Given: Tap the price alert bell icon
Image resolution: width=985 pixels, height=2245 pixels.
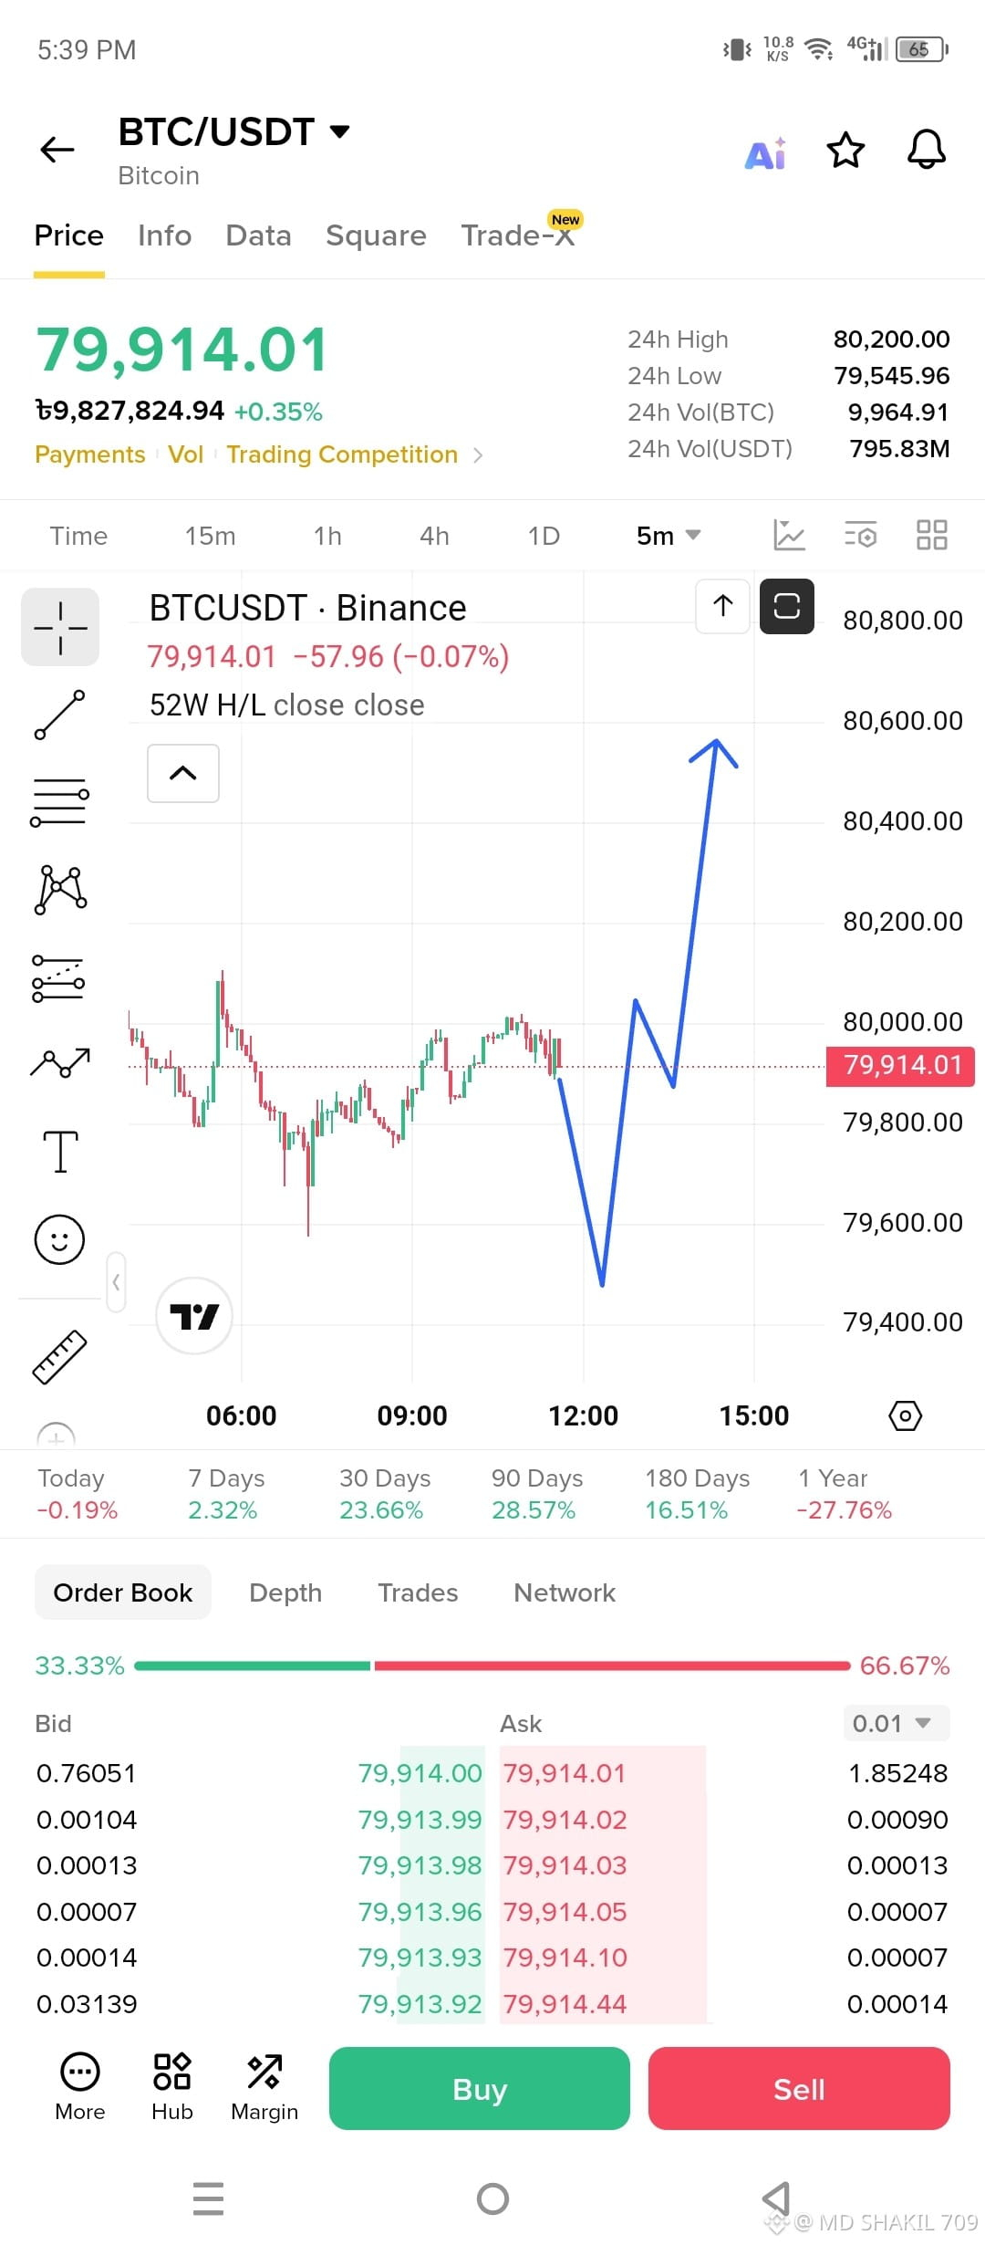Looking at the screenshot, I should (x=927, y=150).
